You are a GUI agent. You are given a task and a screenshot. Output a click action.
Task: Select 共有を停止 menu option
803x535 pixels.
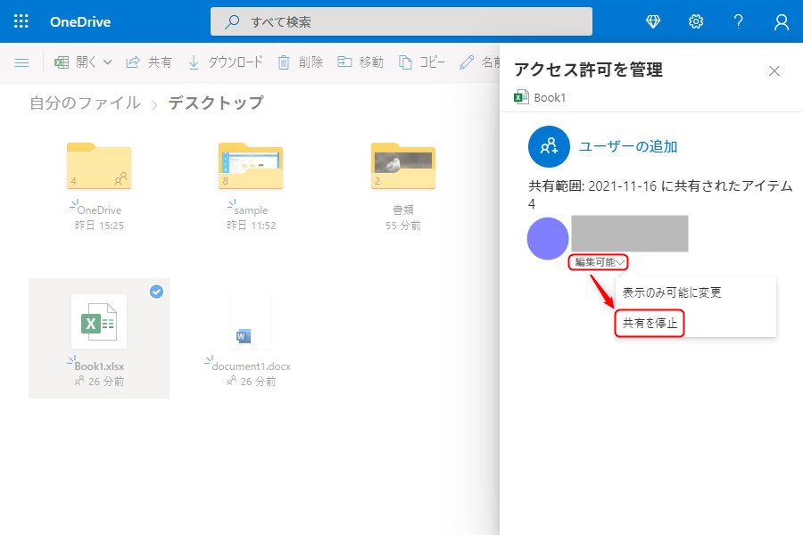coord(650,323)
